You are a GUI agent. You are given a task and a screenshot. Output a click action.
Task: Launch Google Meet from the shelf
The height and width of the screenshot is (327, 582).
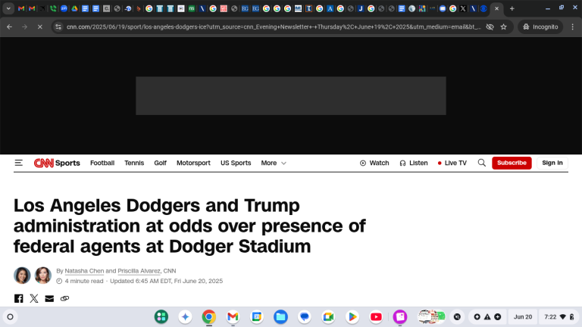coord(328,317)
